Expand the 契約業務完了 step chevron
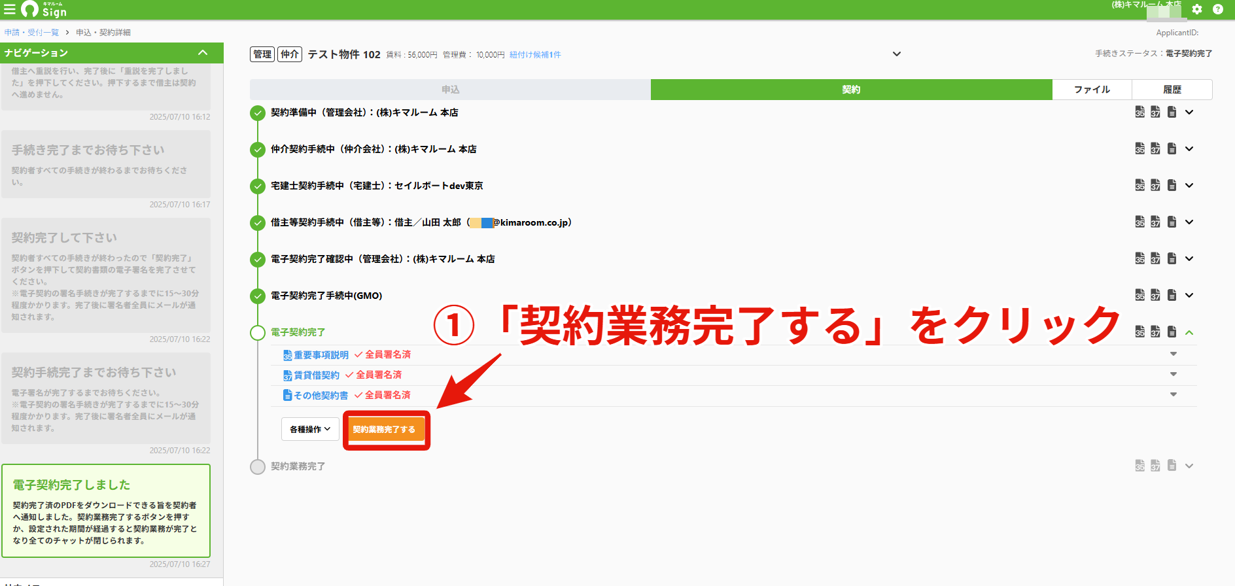1235x586 pixels. pyautogui.click(x=1189, y=466)
